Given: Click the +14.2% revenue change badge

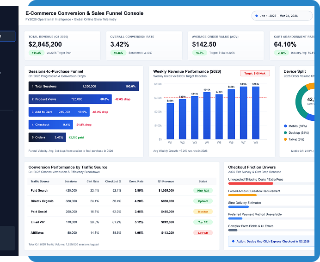Looking at the screenshot, I should pos(37,53).
